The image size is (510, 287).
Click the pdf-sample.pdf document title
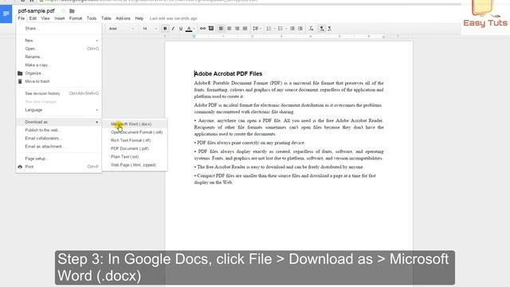point(36,11)
